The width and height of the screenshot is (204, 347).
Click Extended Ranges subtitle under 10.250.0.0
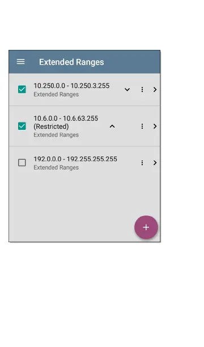point(56,94)
